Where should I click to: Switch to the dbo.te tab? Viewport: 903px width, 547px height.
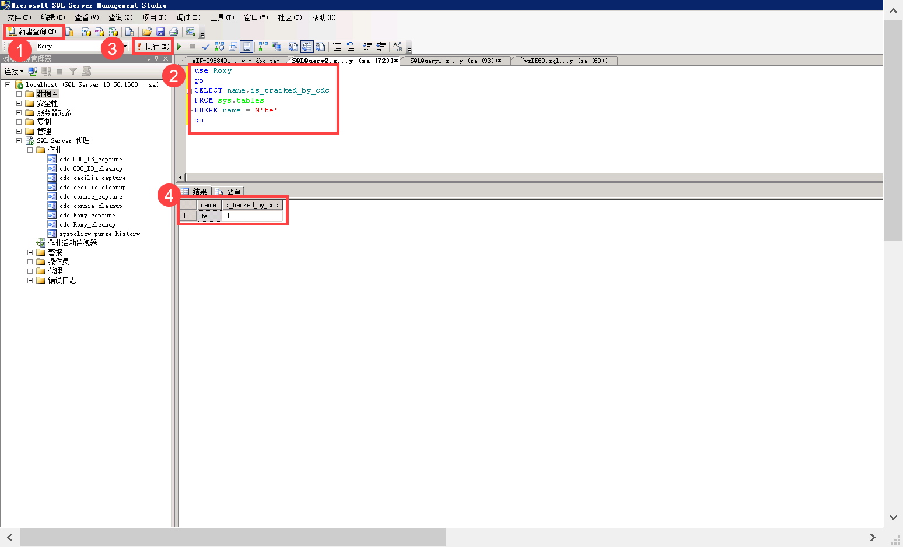point(236,61)
